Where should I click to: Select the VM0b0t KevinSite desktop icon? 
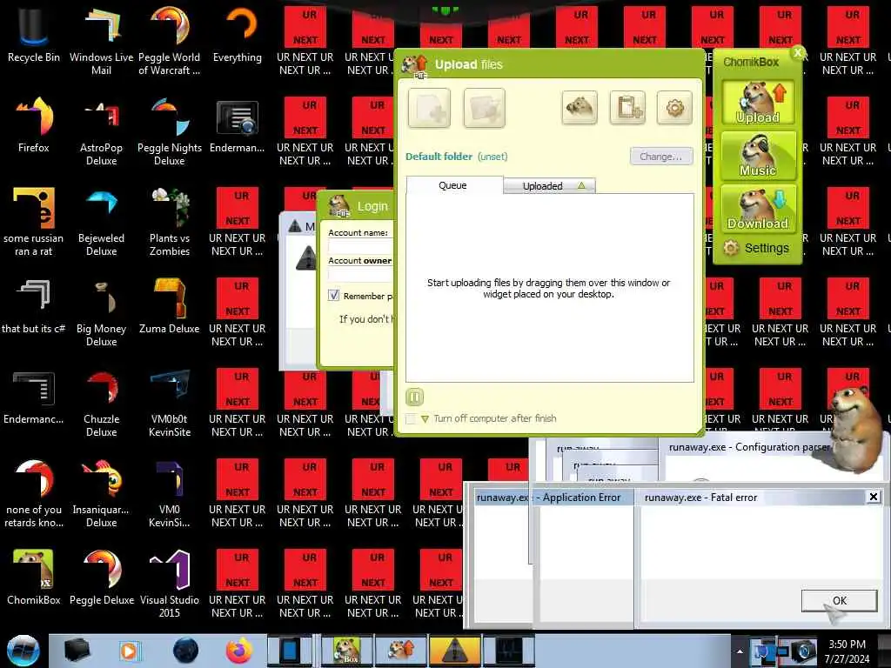pos(170,402)
